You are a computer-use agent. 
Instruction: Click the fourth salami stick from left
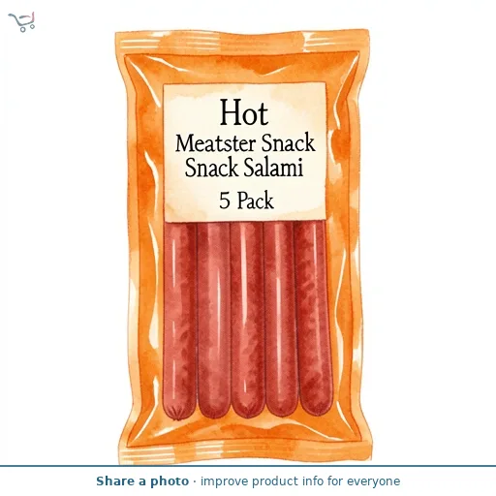pos(280,319)
